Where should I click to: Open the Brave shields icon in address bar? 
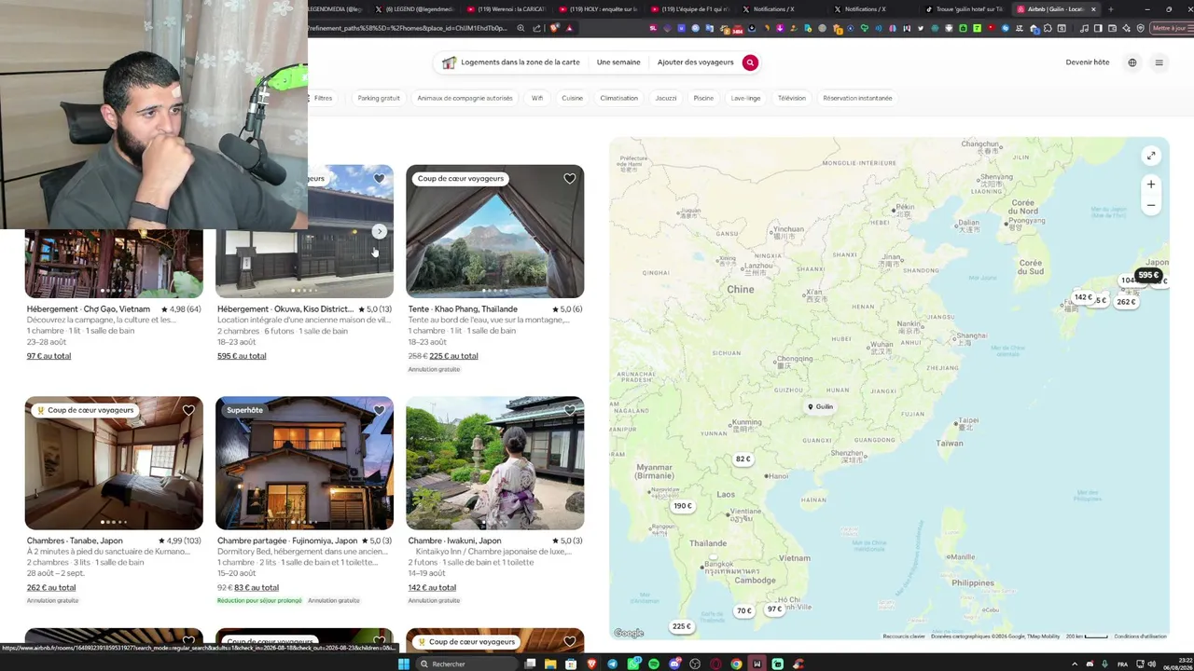[555, 28]
